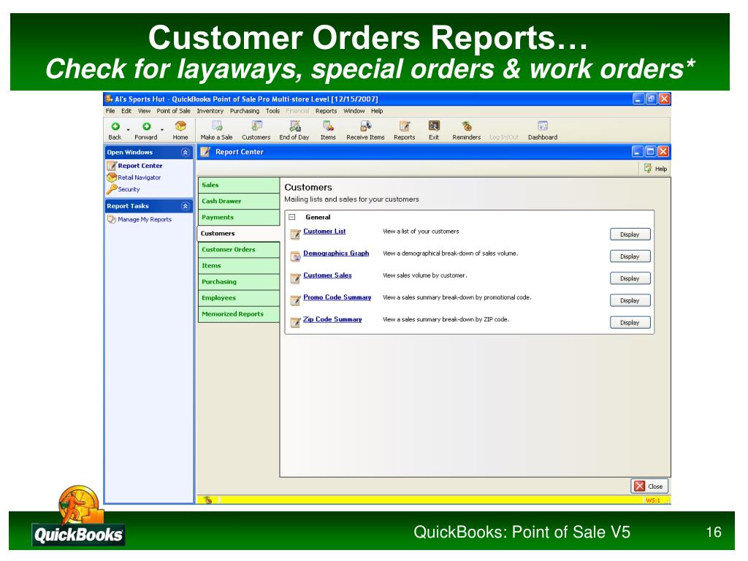Open the Reports menu
Image resolution: width=748 pixels, height=561 pixels.
[327, 111]
